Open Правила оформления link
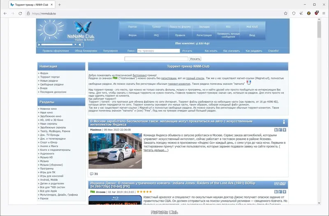The image size is (329, 216). point(56,51)
